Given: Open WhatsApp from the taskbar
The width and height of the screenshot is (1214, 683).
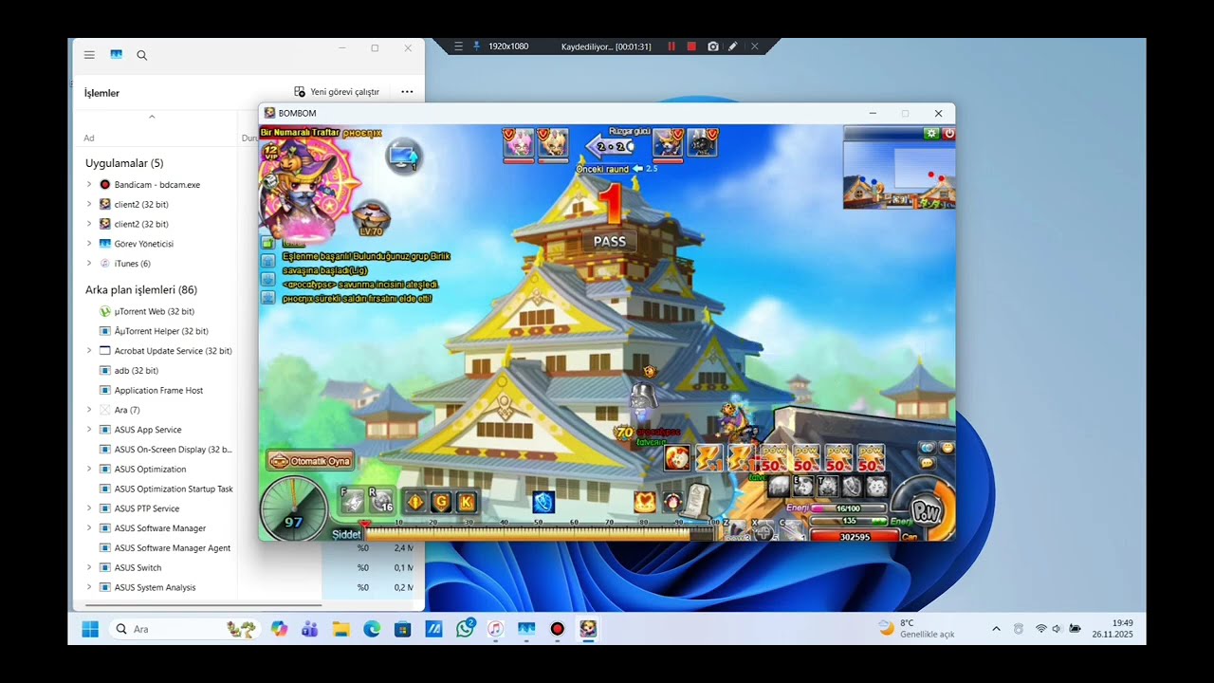Looking at the screenshot, I should 465,629.
